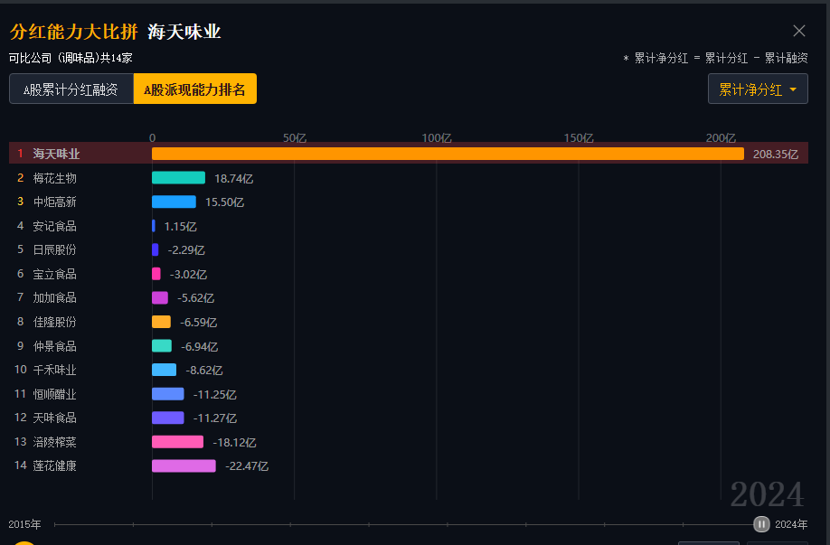Click the -11.25亿 value label

pyautogui.click(x=215, y=395)
